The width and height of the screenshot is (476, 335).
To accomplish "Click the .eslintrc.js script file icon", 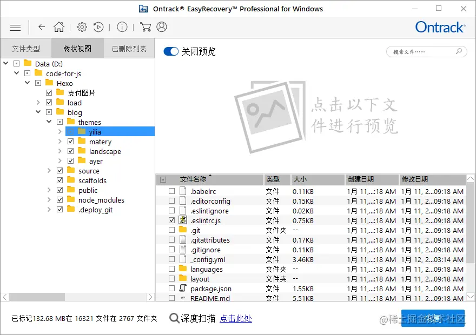I will [x=183, y=220].
